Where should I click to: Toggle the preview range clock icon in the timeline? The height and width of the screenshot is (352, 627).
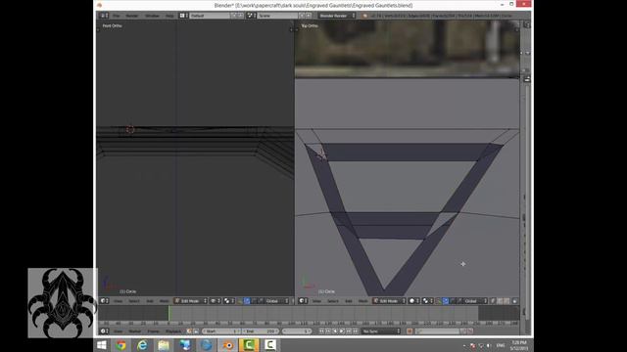tap(189, 331)
